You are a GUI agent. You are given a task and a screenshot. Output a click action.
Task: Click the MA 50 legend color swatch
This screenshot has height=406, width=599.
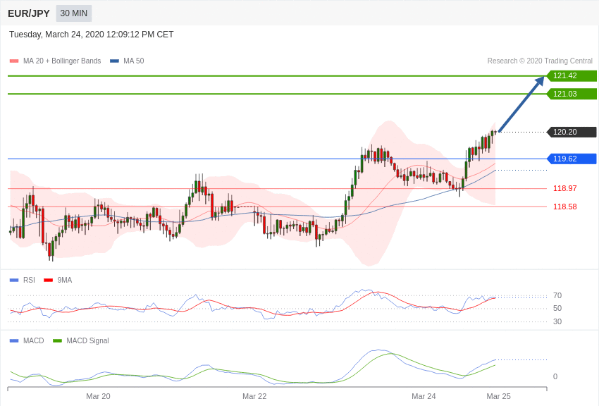tap(114, 61)
